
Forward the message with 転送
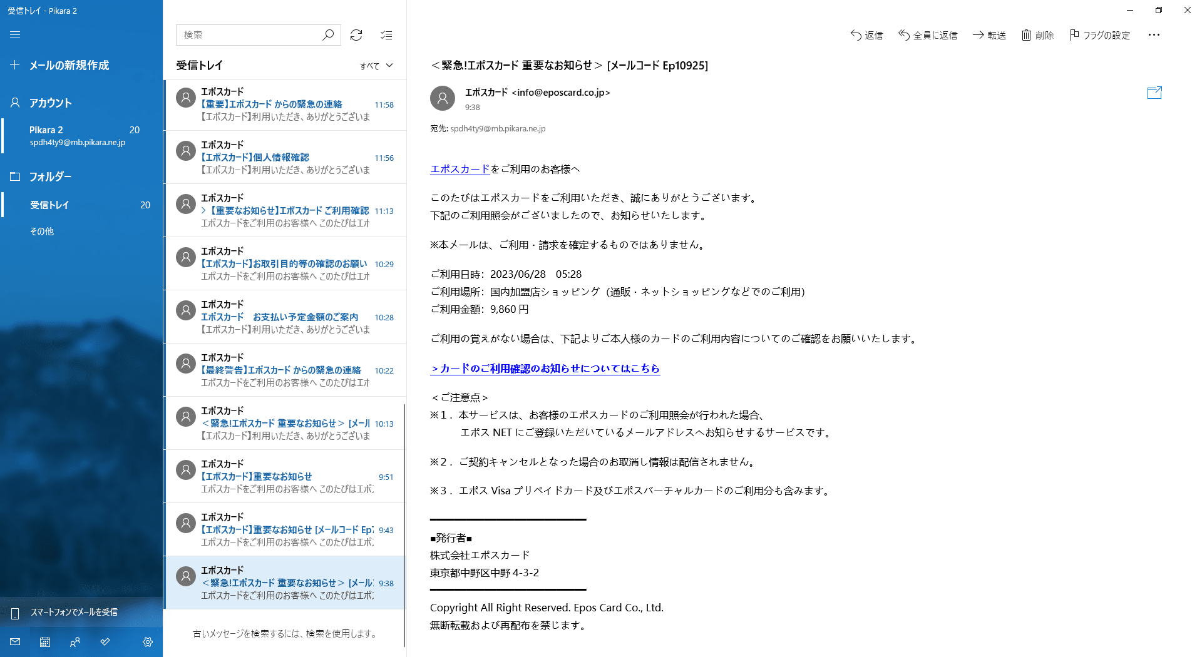[989, 35]
